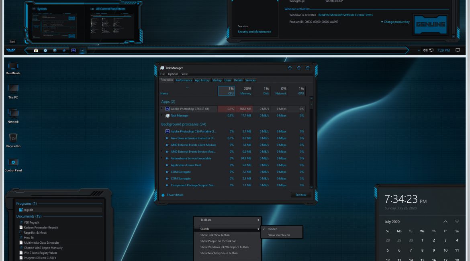Click the Fewer details link

[x=175, y=195]
